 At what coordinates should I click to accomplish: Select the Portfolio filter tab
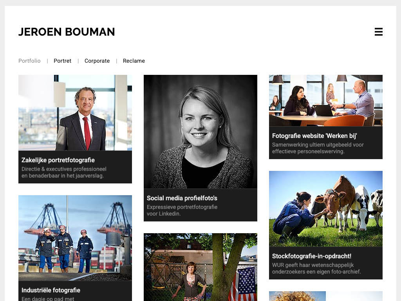[29, 61]
